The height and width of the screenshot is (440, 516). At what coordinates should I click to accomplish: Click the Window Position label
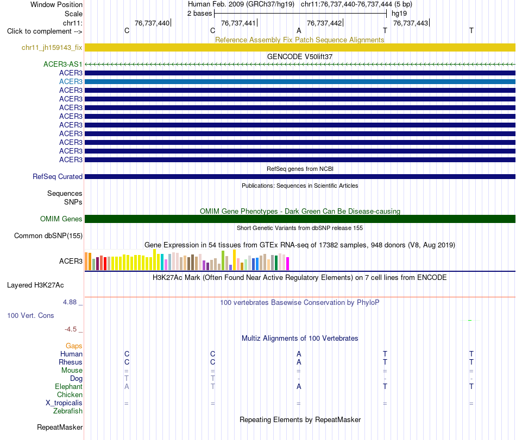(56, 4)
